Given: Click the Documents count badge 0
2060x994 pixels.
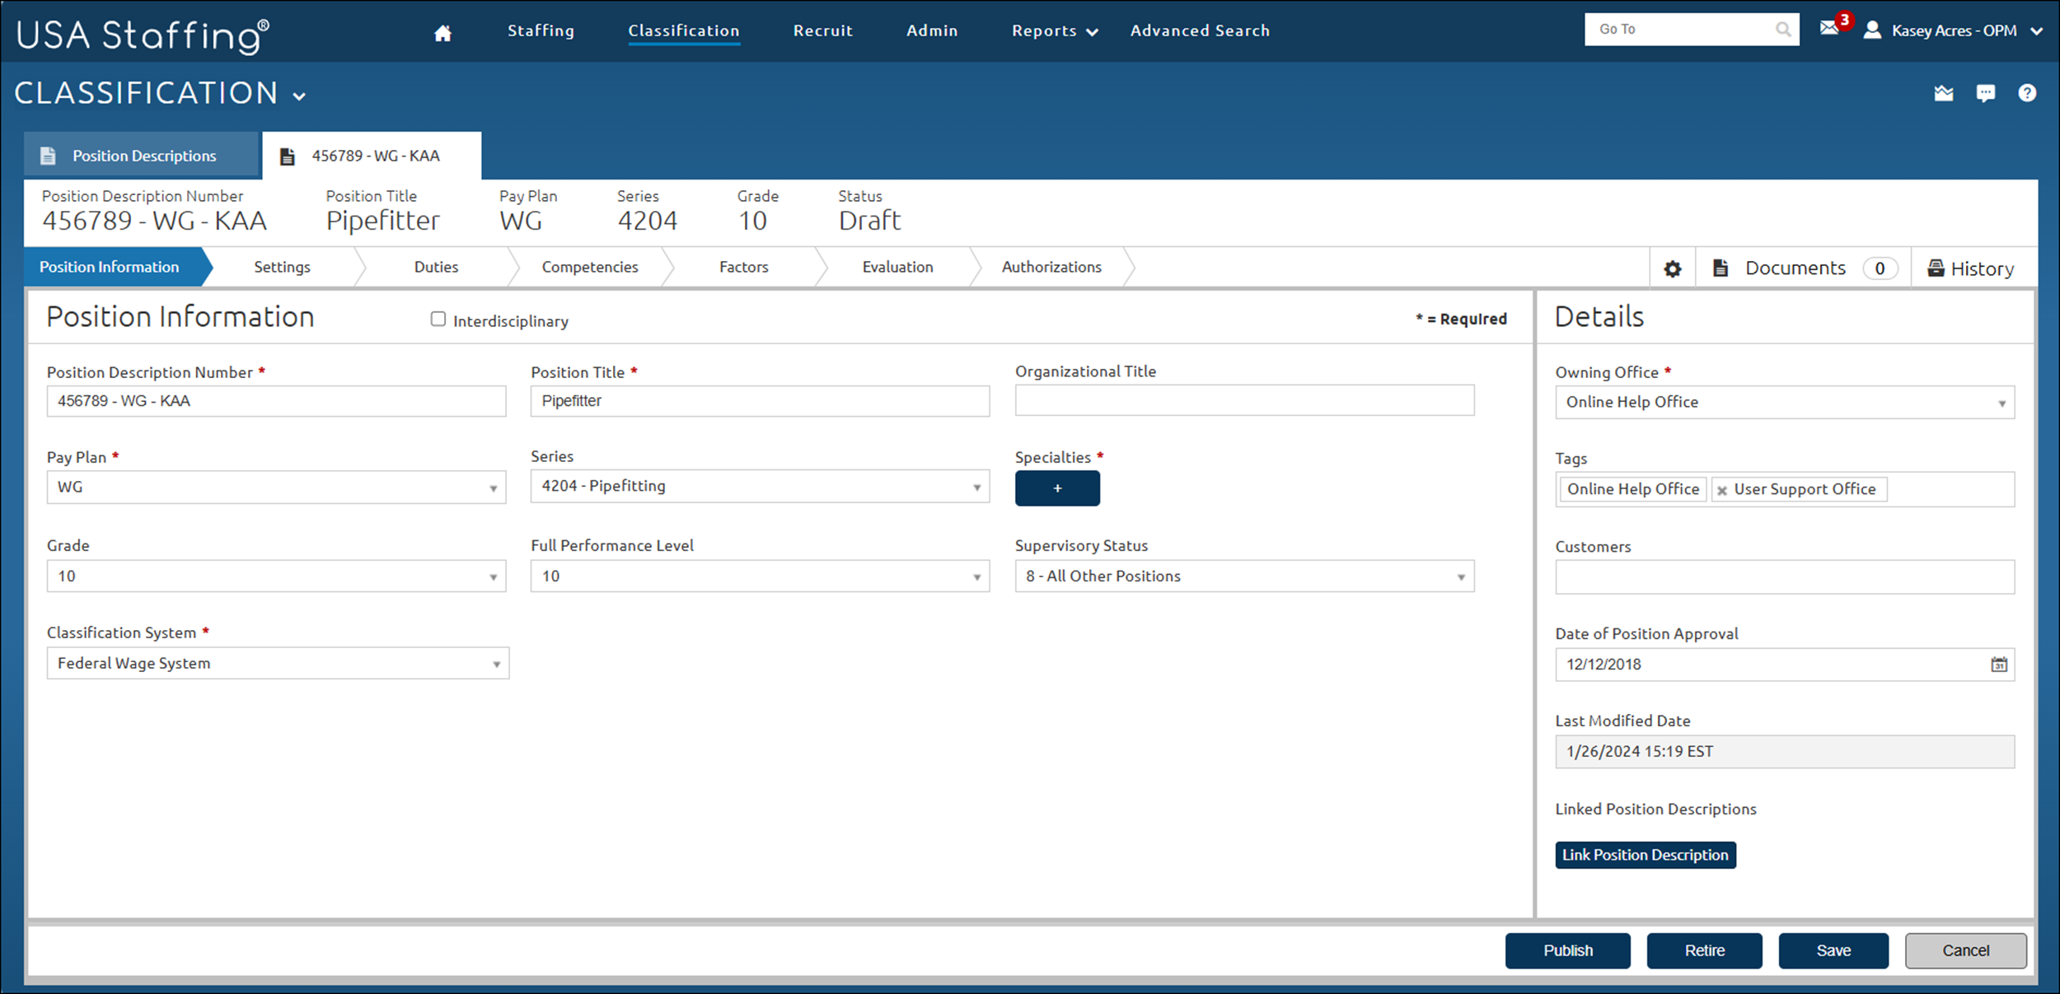Looking at the screenshot, I should (x=1880, y=268).
